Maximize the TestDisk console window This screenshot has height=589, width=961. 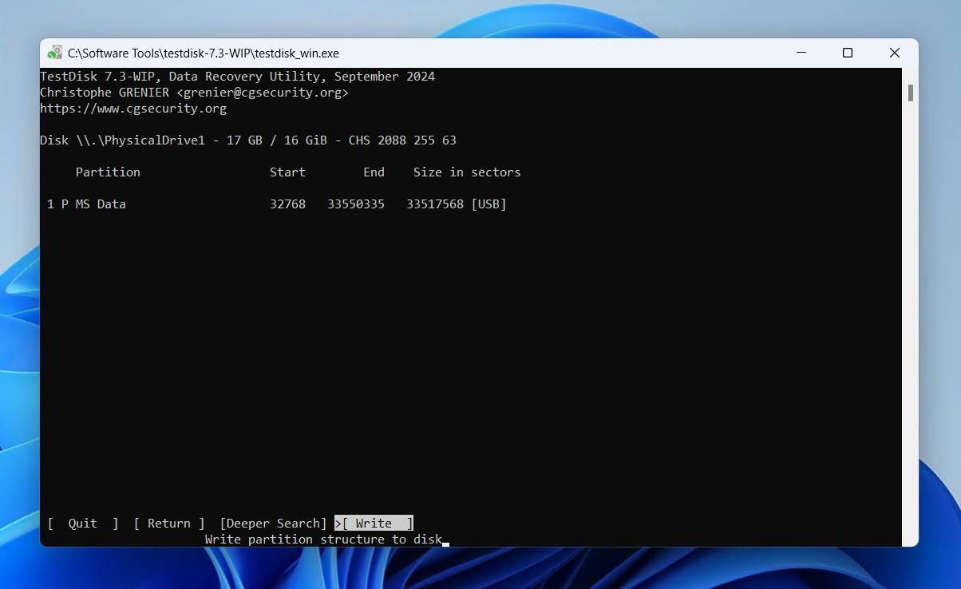tap(848, 53)
